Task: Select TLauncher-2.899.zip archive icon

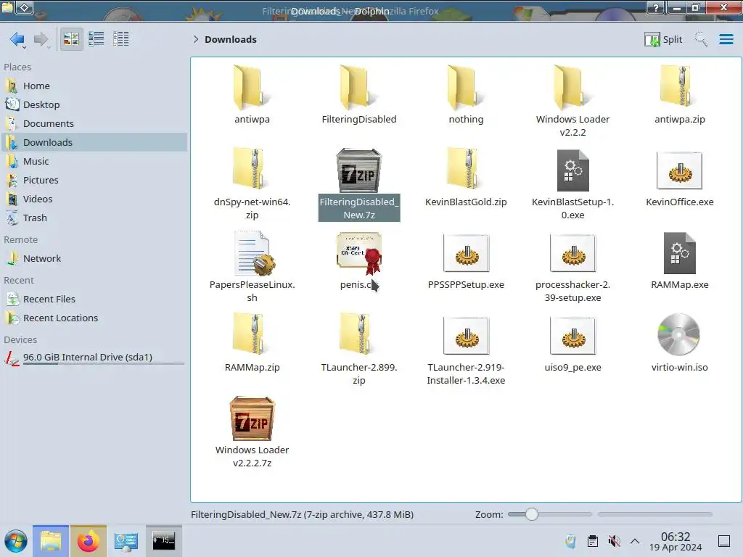Action: (358, 334)
